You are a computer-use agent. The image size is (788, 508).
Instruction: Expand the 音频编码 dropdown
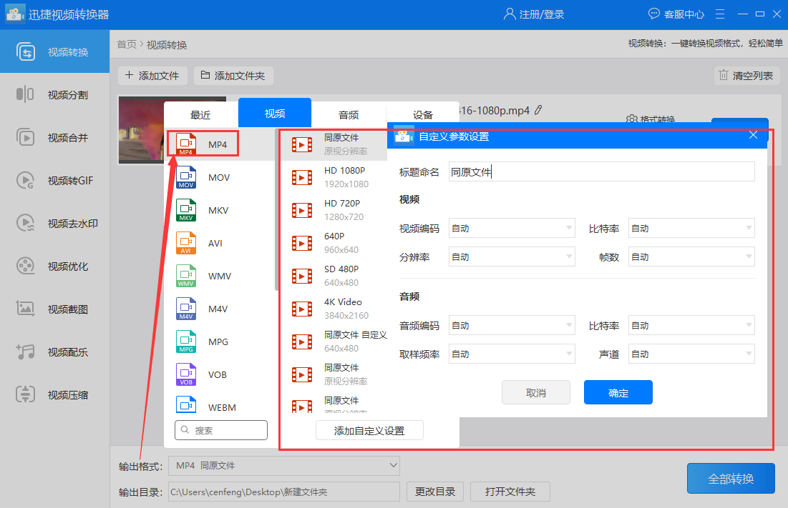[x=512, y=326]
